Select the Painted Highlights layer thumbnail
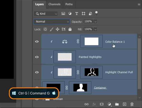Image resolution: width=142 pixels, height=108 pixels. 65,57
